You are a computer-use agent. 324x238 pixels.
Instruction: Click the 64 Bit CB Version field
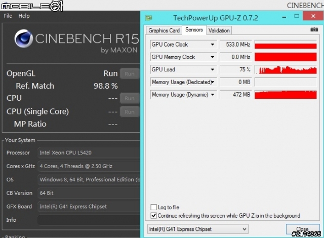pos(89,193)
